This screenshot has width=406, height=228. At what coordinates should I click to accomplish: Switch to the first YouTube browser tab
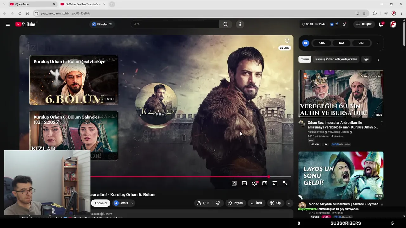pos(32,4)
